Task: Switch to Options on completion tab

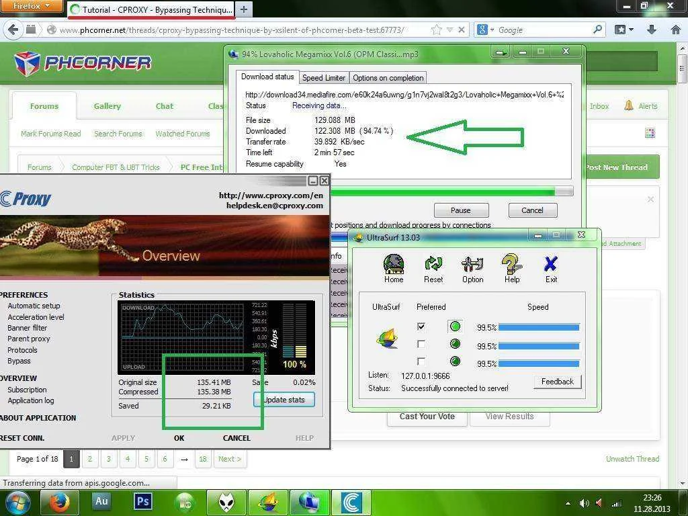Action: click(x=388, y=78)
